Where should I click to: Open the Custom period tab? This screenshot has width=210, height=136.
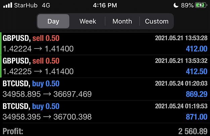point(157,21)
